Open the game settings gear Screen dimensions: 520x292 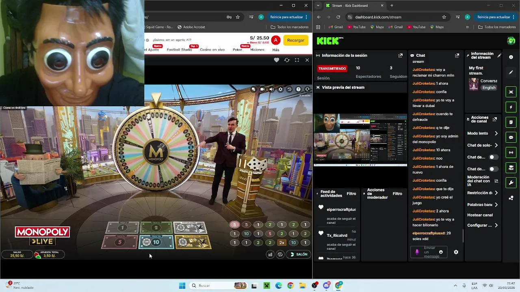(x=280, y=89)
